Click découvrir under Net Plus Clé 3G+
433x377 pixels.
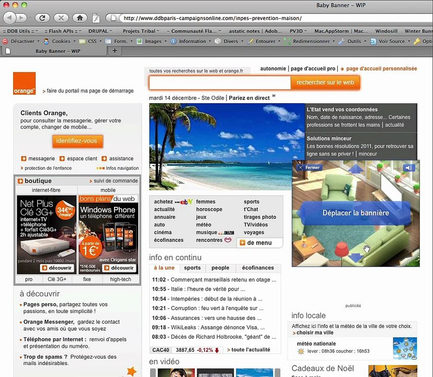tap(57, 268)
